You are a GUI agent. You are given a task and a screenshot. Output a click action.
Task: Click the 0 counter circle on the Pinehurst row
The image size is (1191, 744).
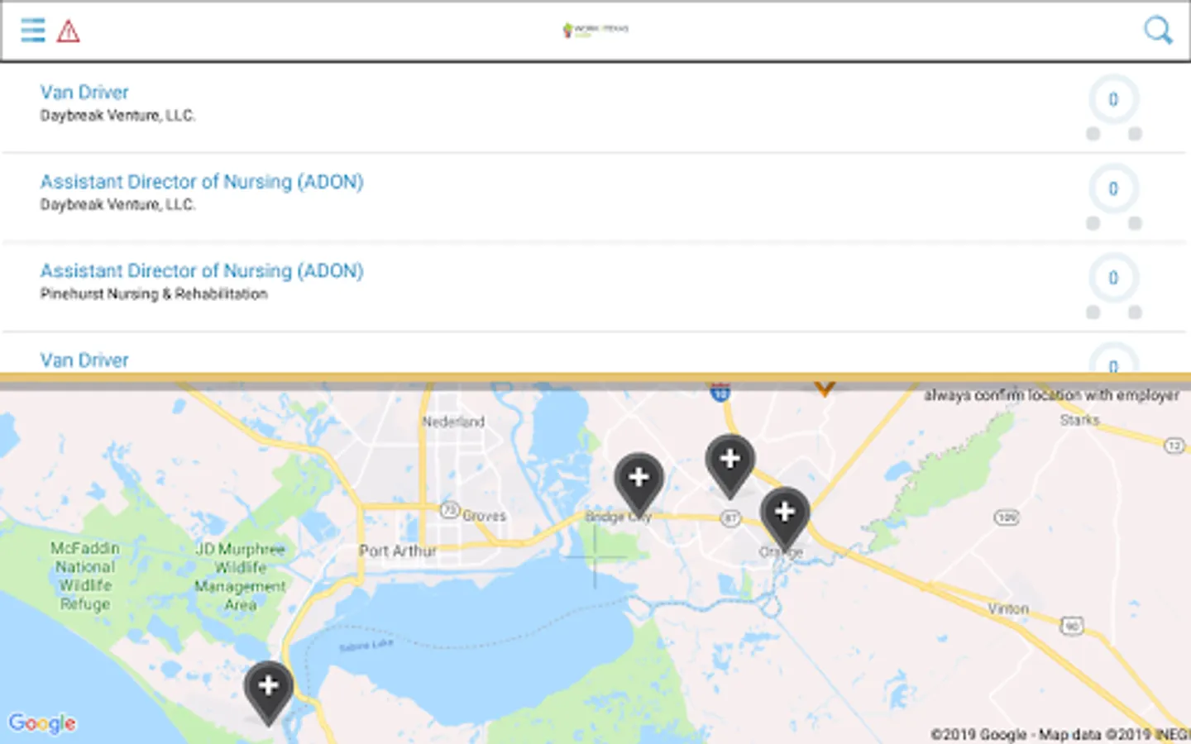click(1113, 278)
